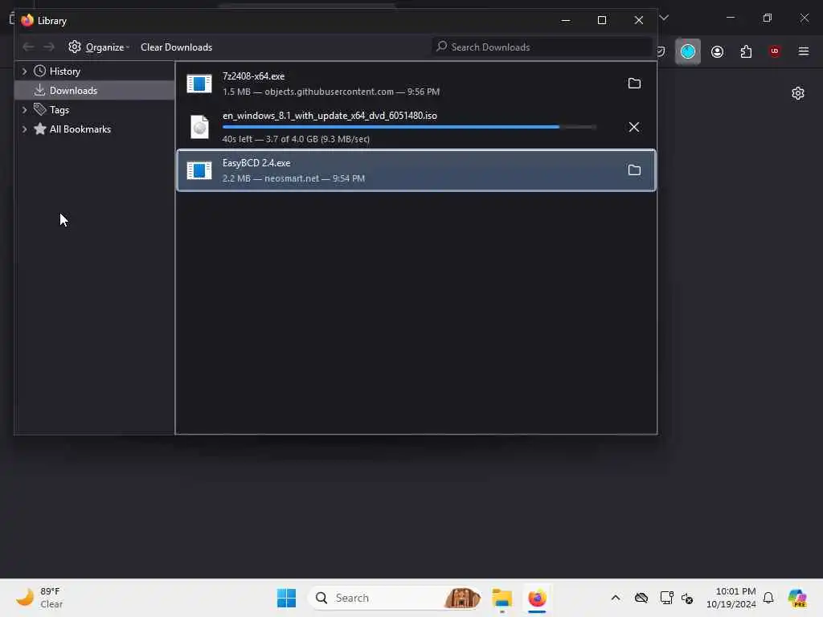
Task: Go back in the Library window
Action: [x=28, y=47]
